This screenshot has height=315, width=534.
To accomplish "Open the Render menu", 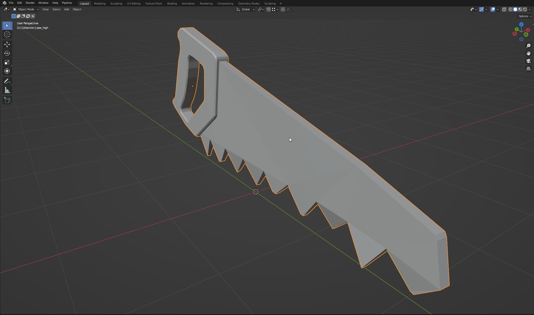I will pos(30,3).
